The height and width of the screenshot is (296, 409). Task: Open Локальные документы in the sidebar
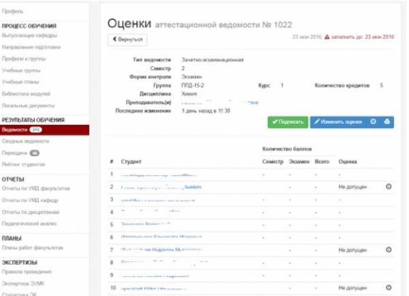coord(28,106)
